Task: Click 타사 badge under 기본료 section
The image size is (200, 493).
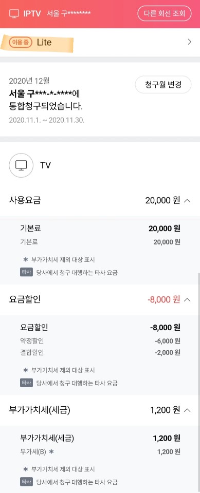Action: pyautogui.click(x=26, y=272)
